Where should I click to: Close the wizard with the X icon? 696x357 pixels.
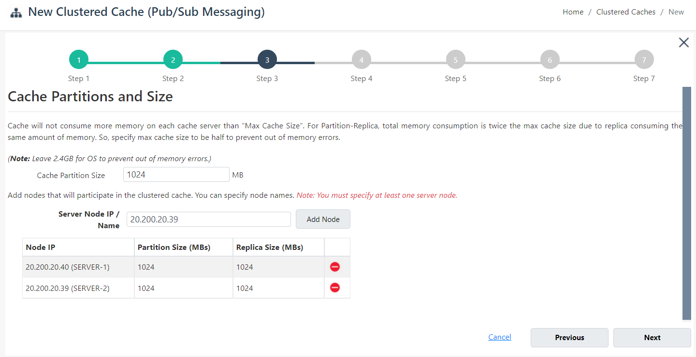coord(683,42)
